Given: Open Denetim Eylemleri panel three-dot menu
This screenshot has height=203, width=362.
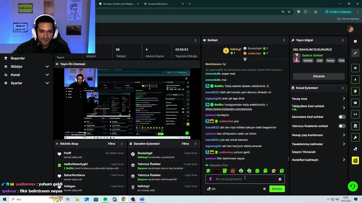Looking at the screenshot, I should tap(195, 144).
